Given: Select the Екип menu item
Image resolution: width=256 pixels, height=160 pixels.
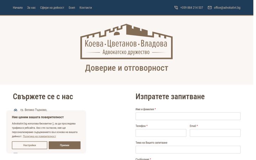Looking at the screenshot, I should click(72, 8).
